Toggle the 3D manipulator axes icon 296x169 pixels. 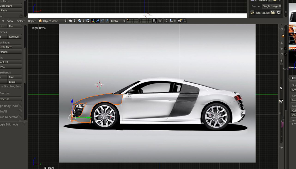[x=93, y=21]
